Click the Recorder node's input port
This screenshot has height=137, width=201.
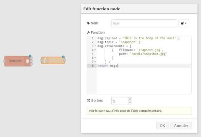click(4, 61)
